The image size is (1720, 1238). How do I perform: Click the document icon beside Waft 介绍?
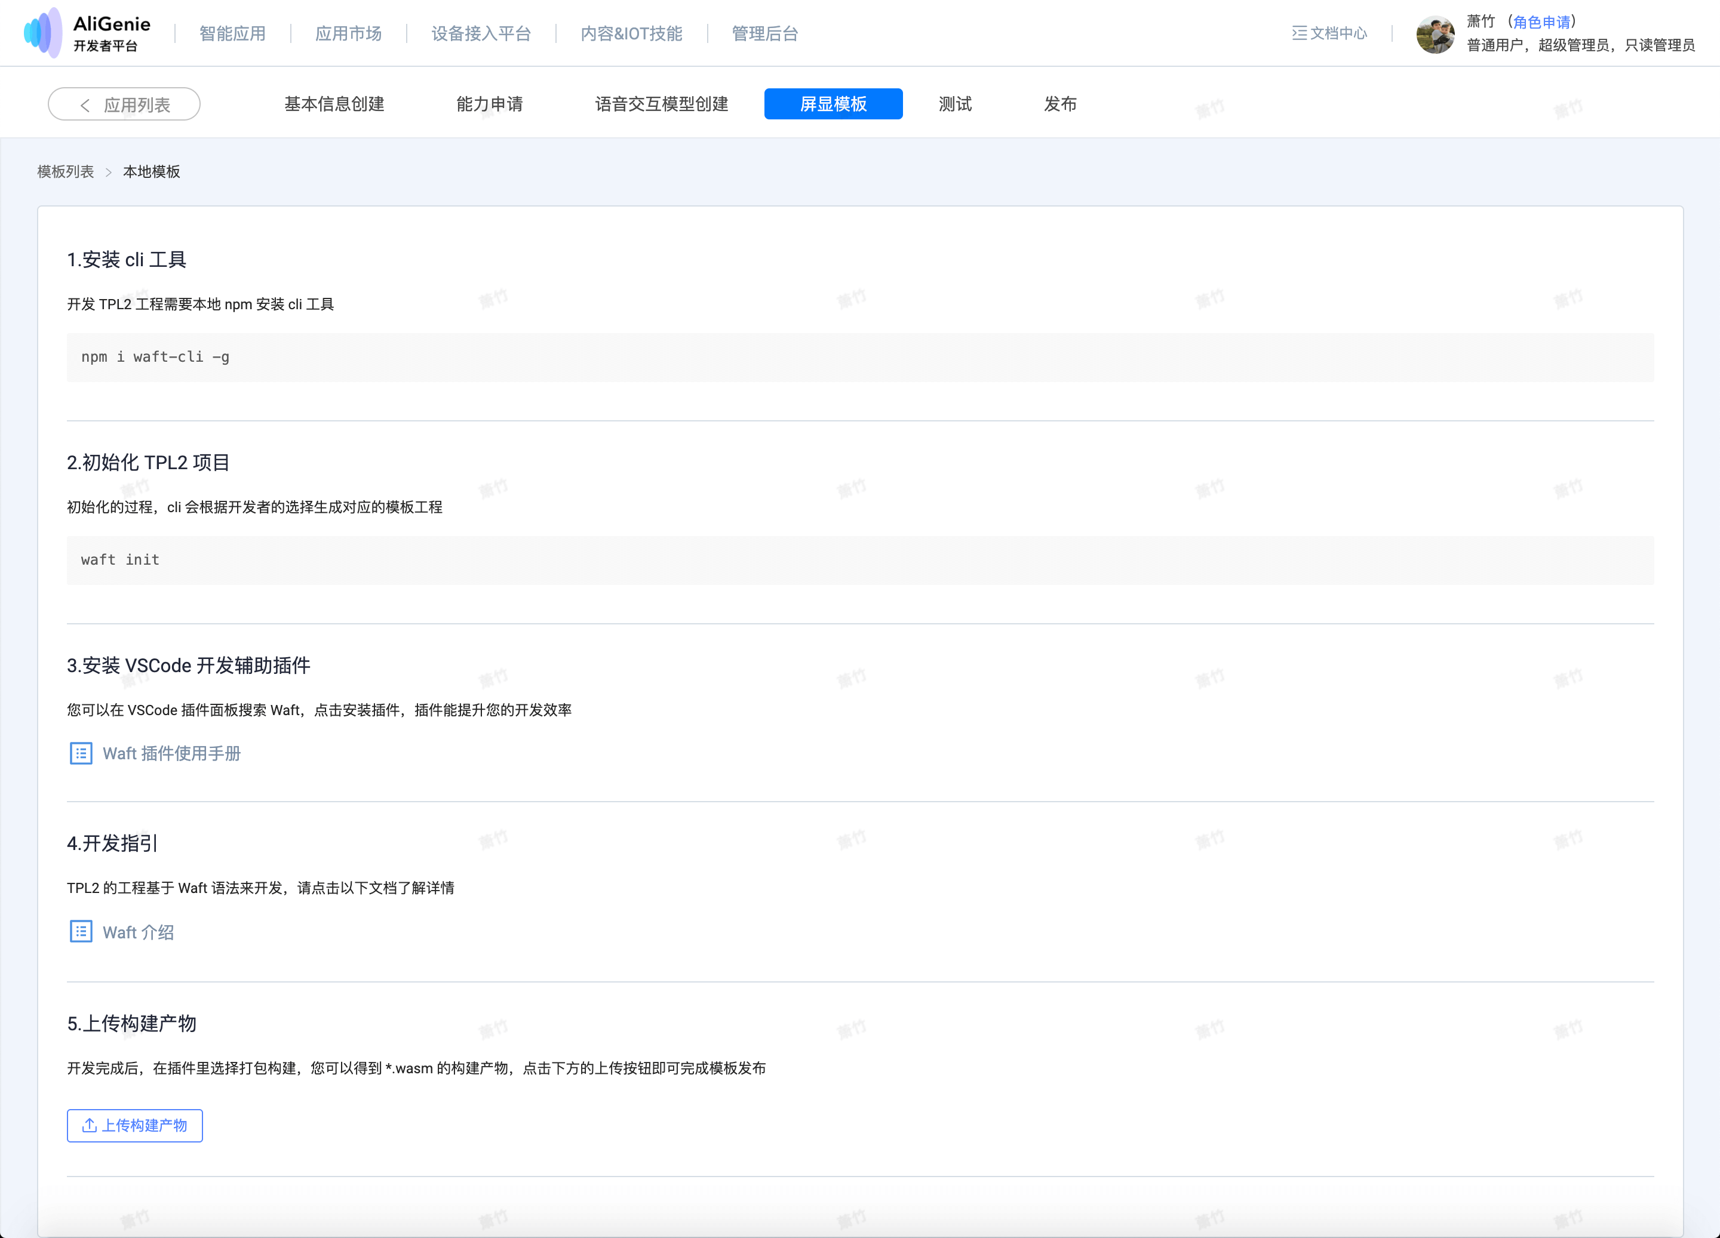[x=81, y=932]
